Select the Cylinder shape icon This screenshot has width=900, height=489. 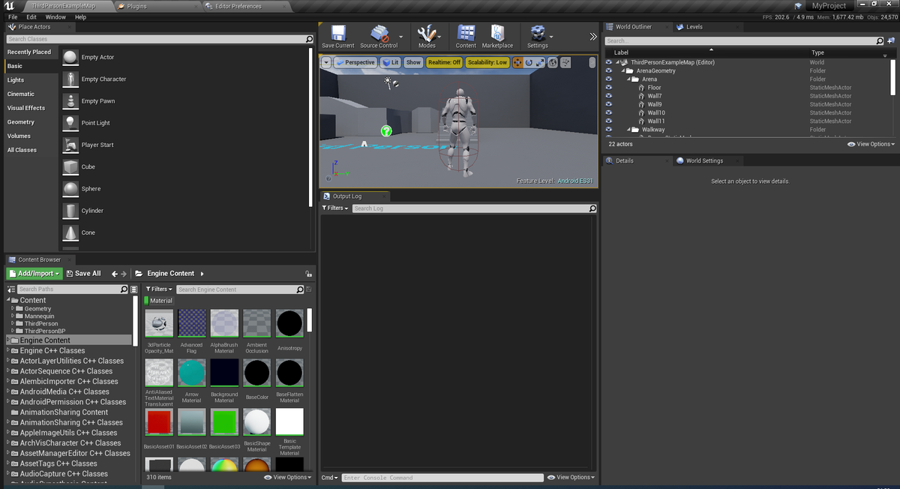[70, 211]
